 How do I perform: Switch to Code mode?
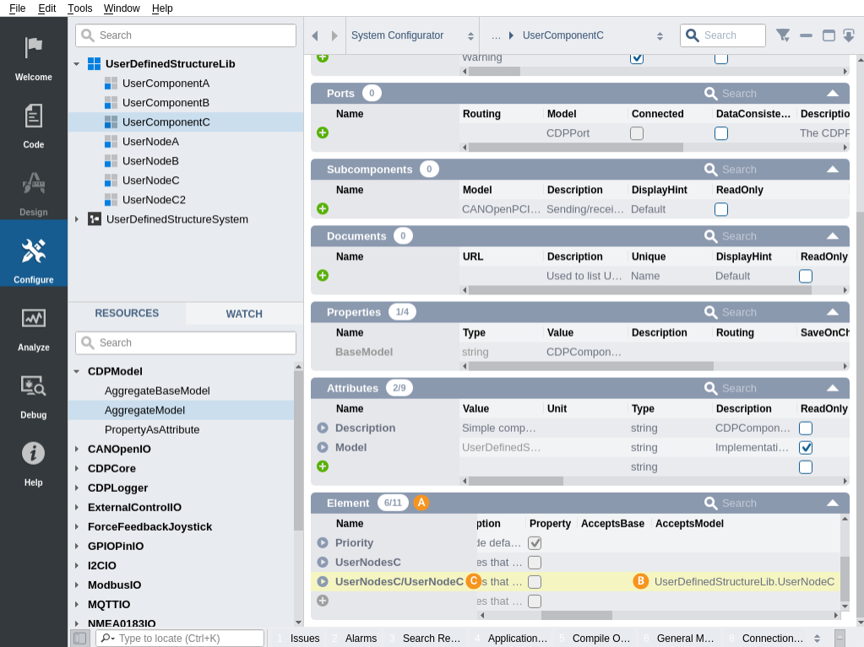pos(34,124)
